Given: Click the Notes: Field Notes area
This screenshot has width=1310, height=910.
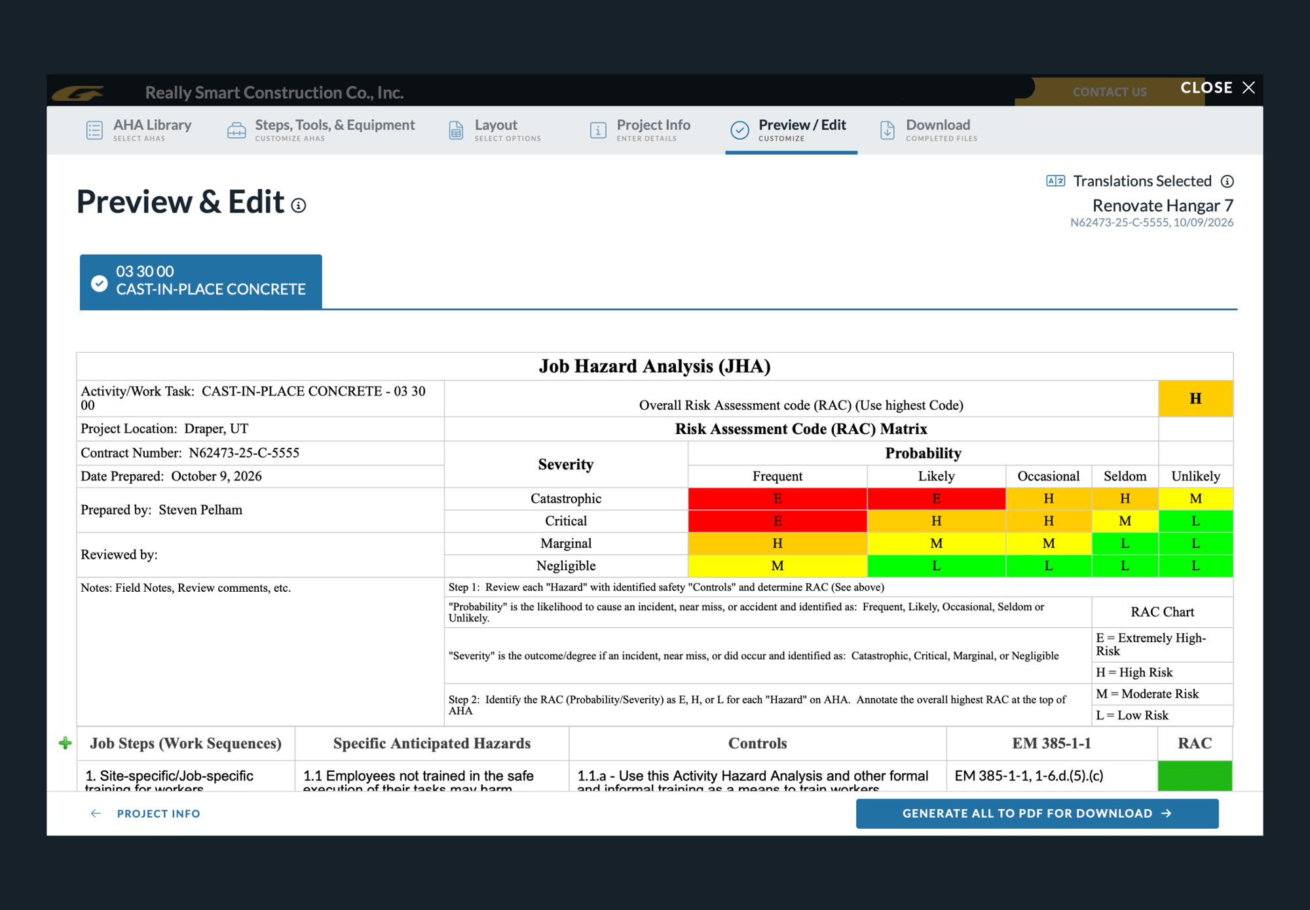Looking at the screenshot, I should coord(261,651).
